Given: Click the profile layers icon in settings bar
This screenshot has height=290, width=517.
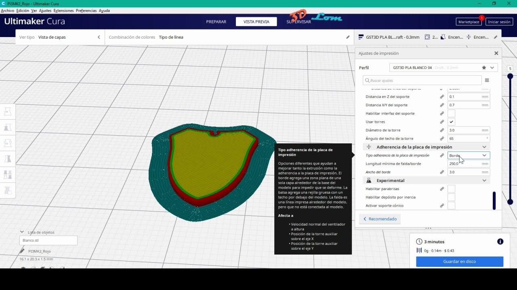Looking at the screenshot, I should [x=361, y=37].
